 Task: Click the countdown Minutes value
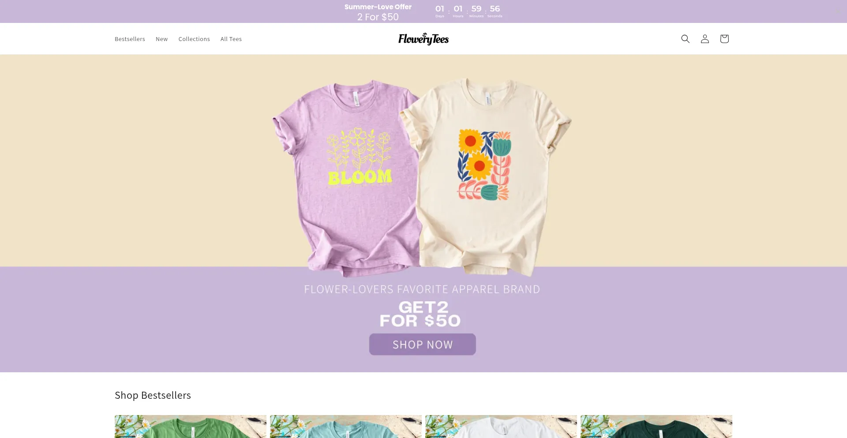coord(476,9)
